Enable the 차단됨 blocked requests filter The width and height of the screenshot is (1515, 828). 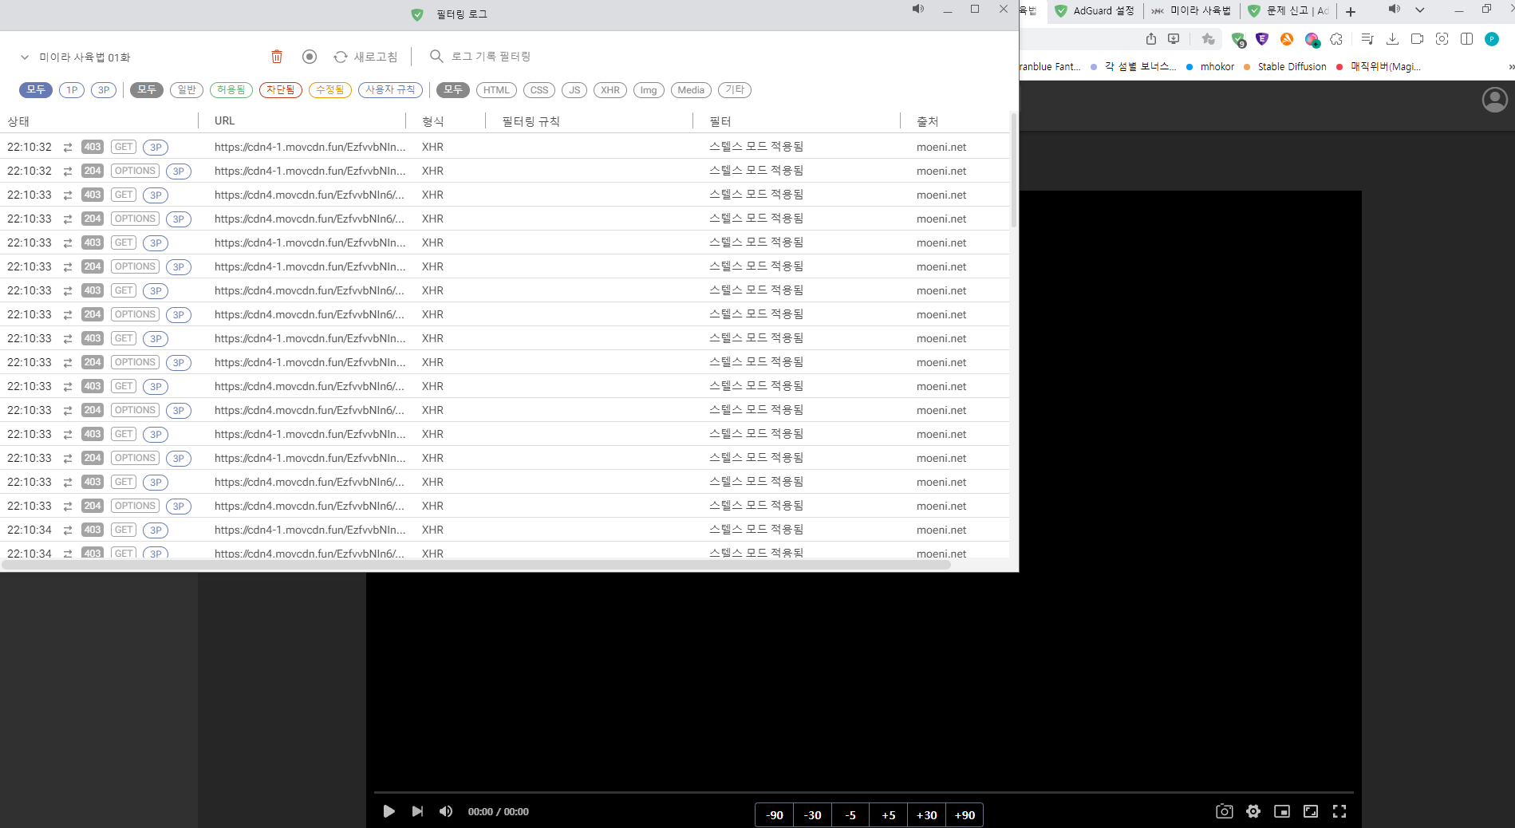pyautogui.click(x=280, y=89)
